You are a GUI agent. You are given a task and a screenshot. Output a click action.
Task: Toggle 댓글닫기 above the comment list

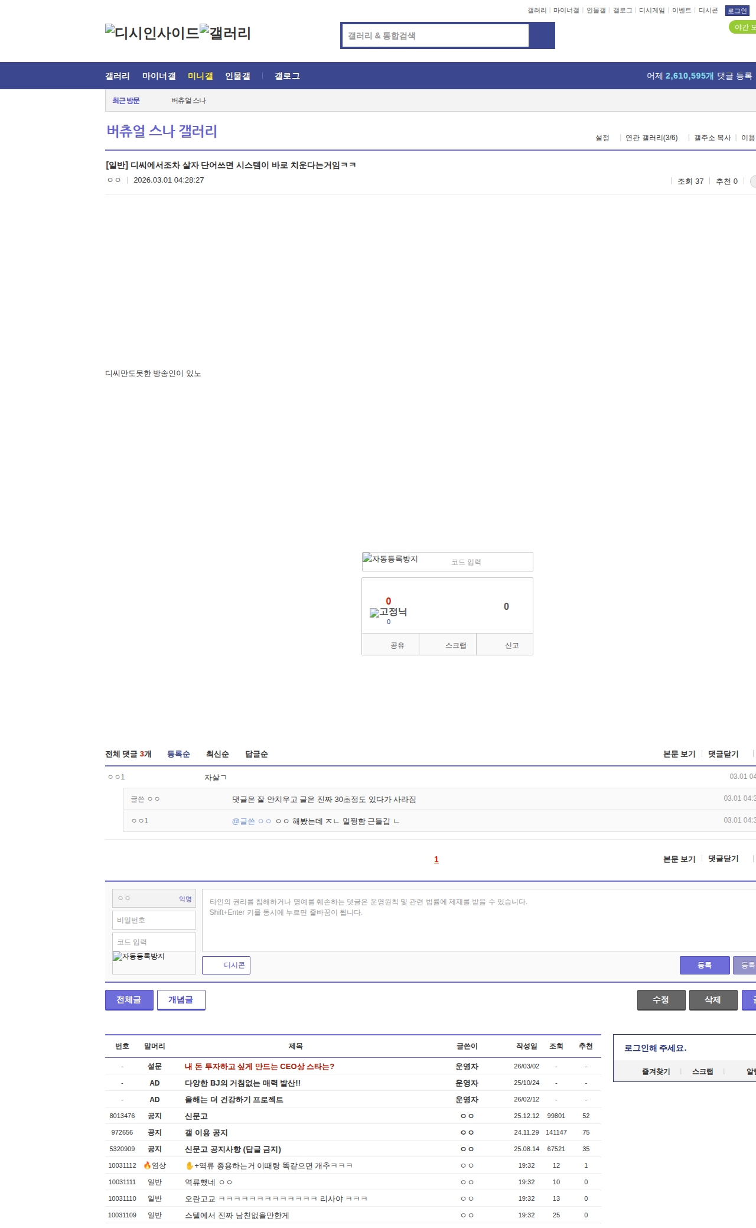(723, 754)
